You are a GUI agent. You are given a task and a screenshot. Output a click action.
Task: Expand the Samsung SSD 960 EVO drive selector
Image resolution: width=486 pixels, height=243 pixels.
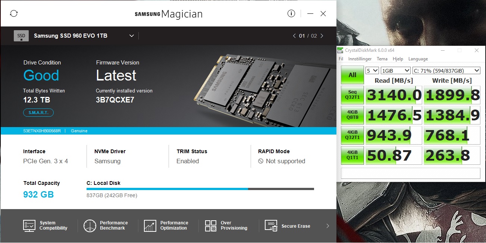[x=132, y=36]
